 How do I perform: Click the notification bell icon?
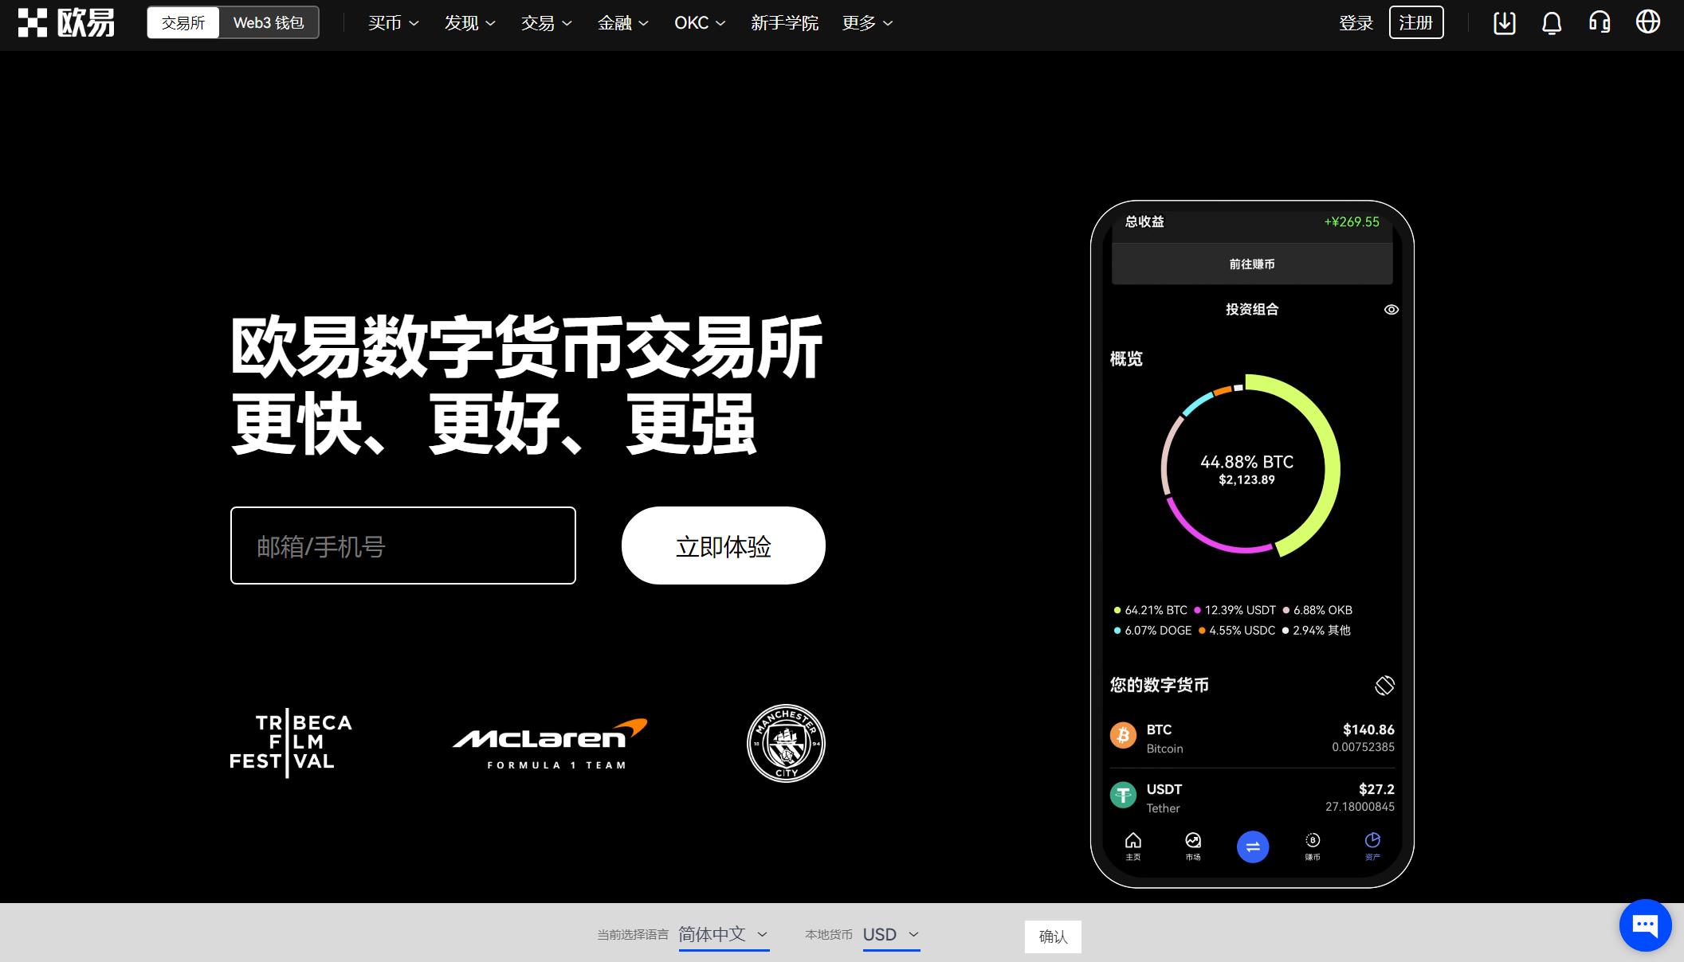pyautogui.click(x=1551, y=23)
